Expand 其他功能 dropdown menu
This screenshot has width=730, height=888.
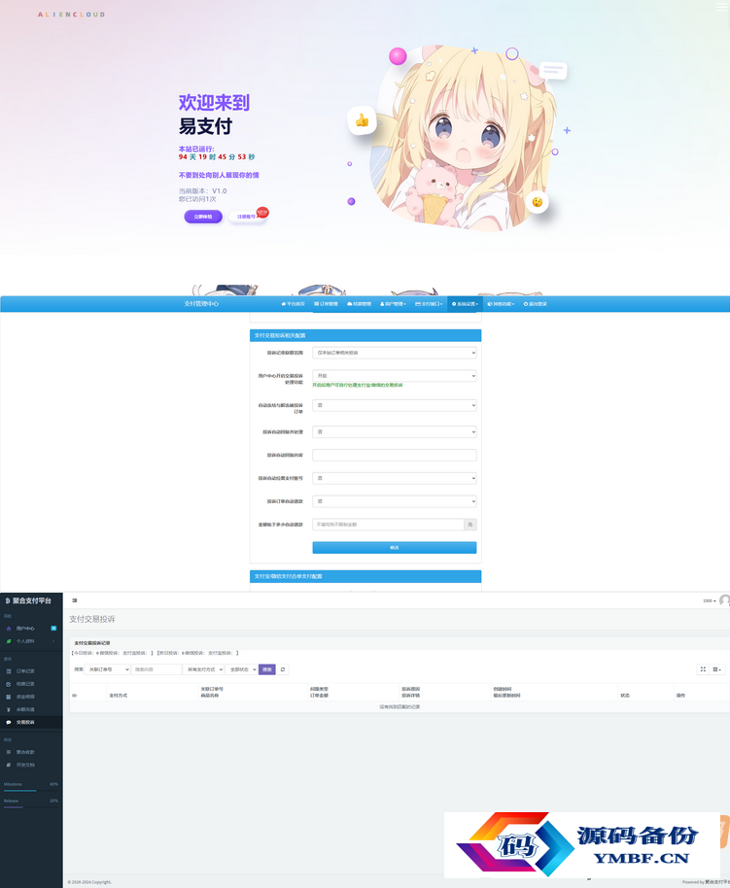(x=501, y=304)
